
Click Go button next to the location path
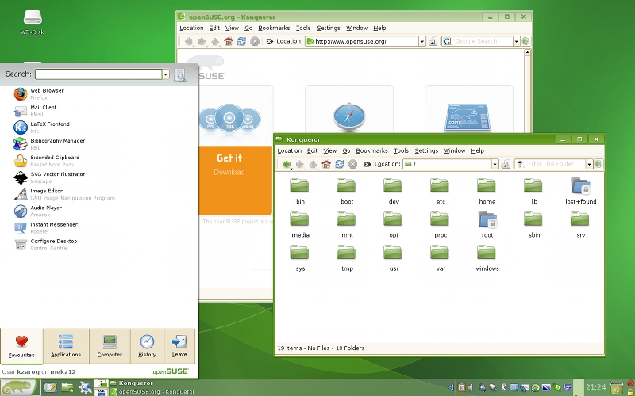[x=506, y=164]
